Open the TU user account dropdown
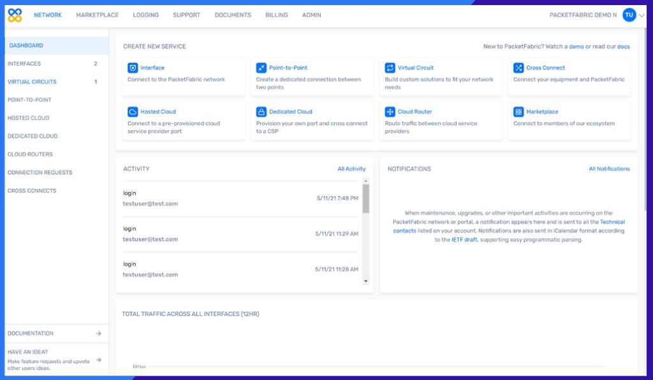This screenshot has width=653, height=380. click(x=633, y=15)
